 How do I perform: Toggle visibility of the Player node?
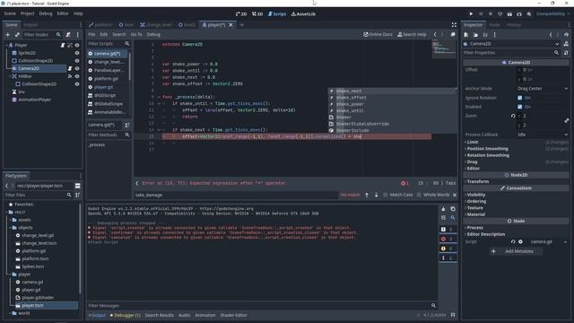tap(77, 46)
